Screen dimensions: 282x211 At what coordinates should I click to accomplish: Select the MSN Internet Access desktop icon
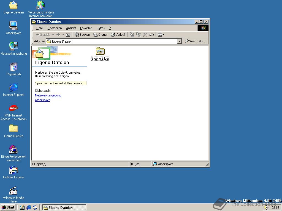[x=13, y=113]
